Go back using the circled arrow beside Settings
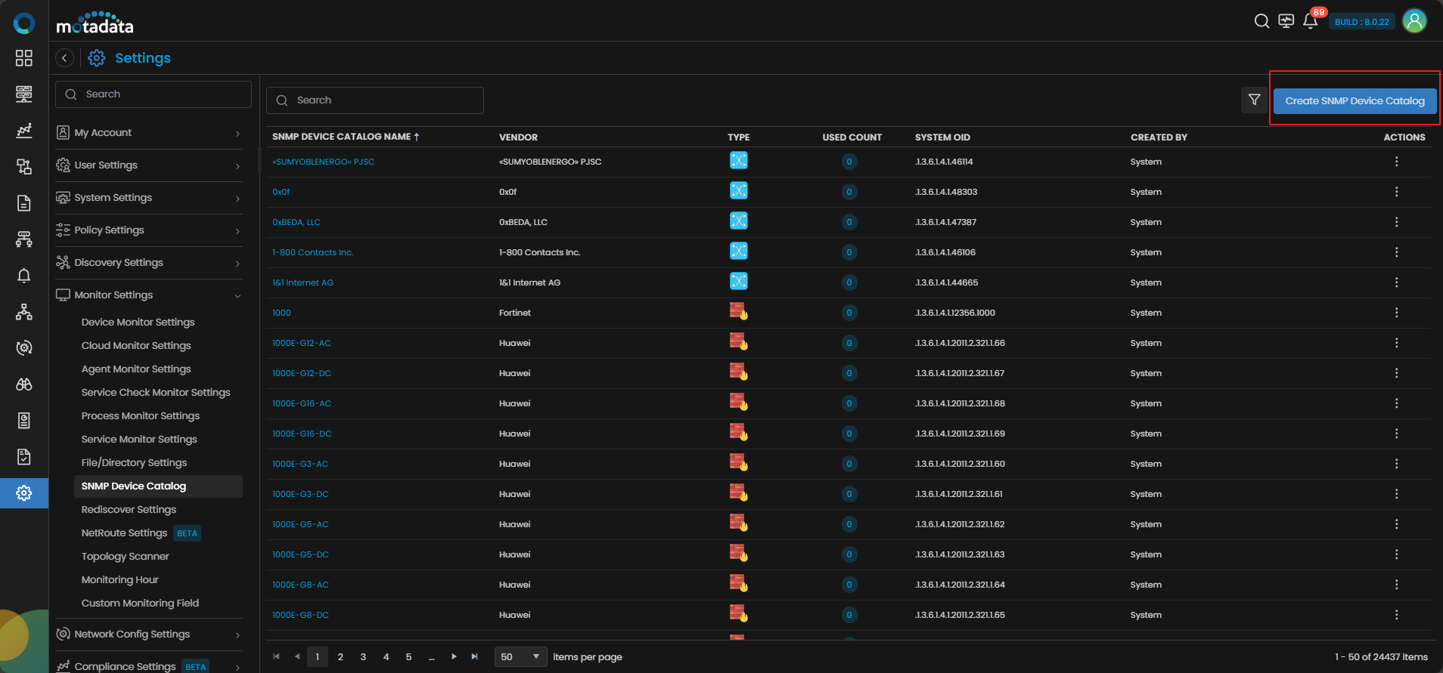Image resolution: width=1443 pixels, height=673 pixels. pyautogui.click(x=65, y=58)
